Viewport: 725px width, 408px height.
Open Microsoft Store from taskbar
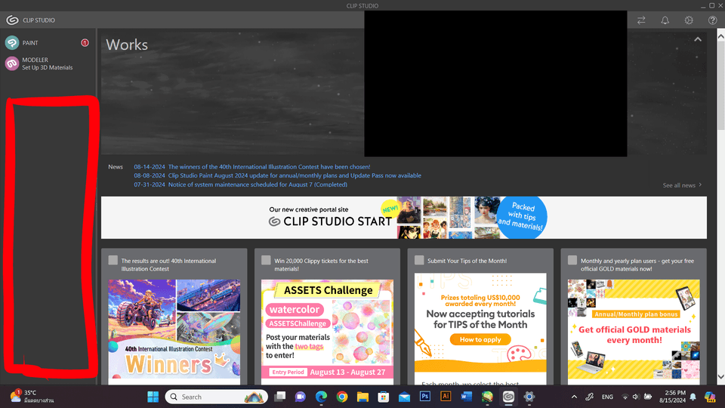384,397
